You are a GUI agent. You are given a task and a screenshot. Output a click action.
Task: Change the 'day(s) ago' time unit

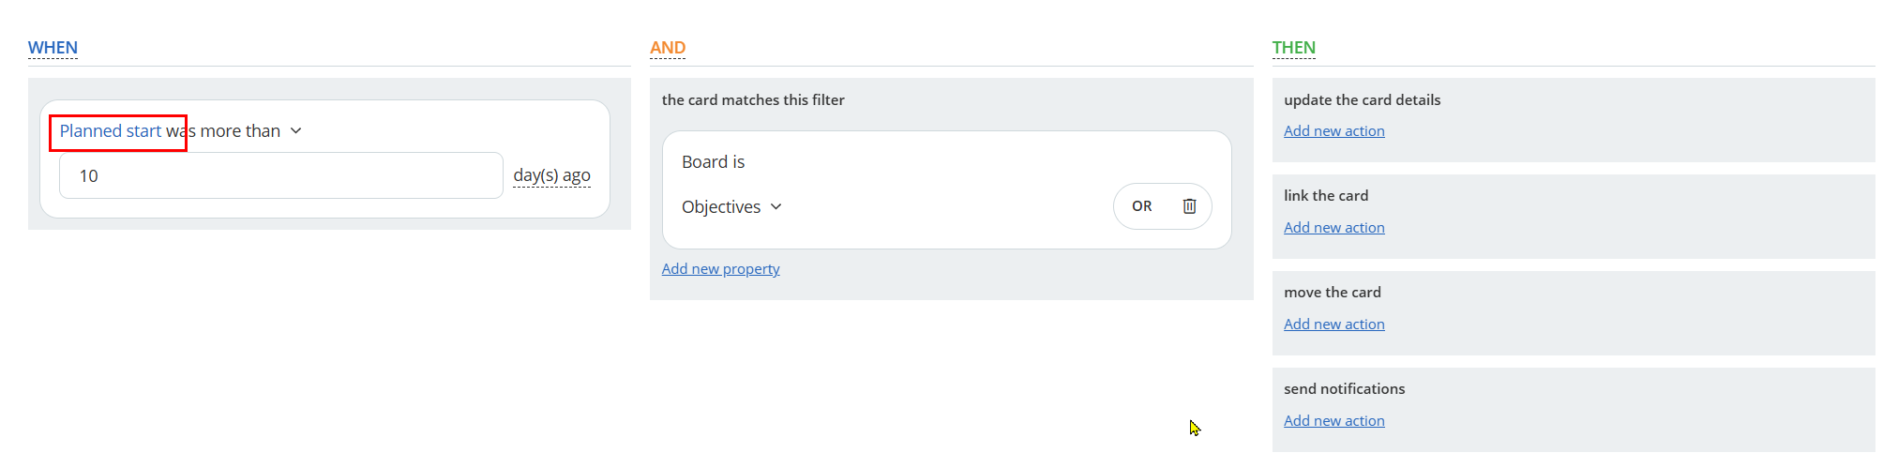tap(551, 175)
